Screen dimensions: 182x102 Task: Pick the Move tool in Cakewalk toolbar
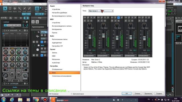pyautogui.click(x=15, y=9)
